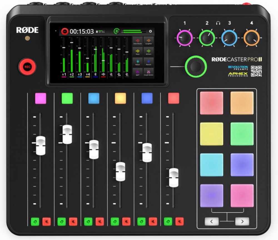Tap the Robot voice effect on screen

(x=137, y=62)
